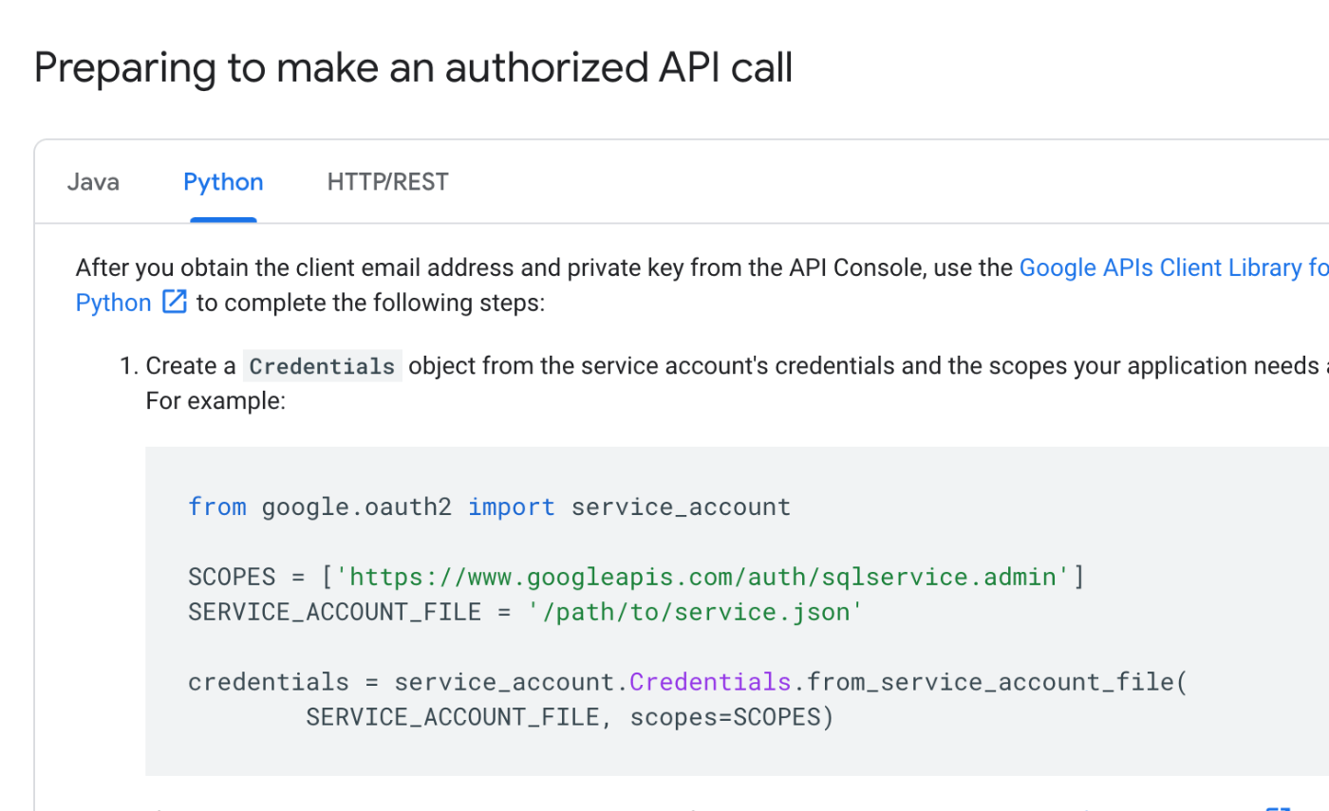This screenshot has height=811, width=1329.
Task: Open Google APIs Client Library link
Action: click(x=1173, y=267)
